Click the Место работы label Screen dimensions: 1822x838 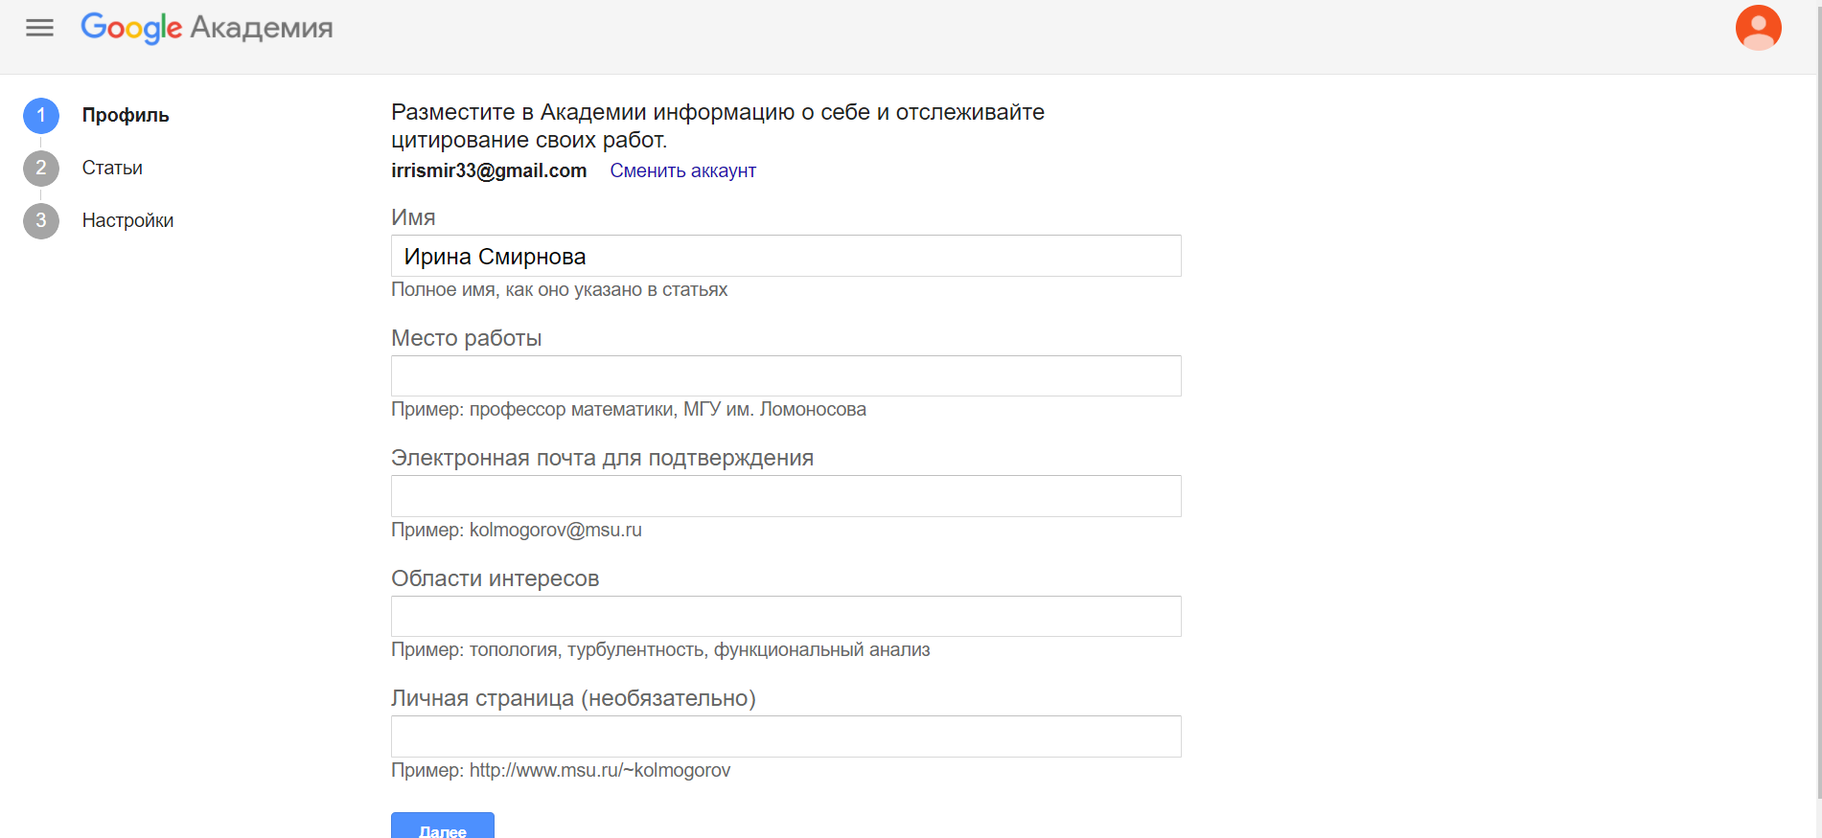[x=467, y=338]
